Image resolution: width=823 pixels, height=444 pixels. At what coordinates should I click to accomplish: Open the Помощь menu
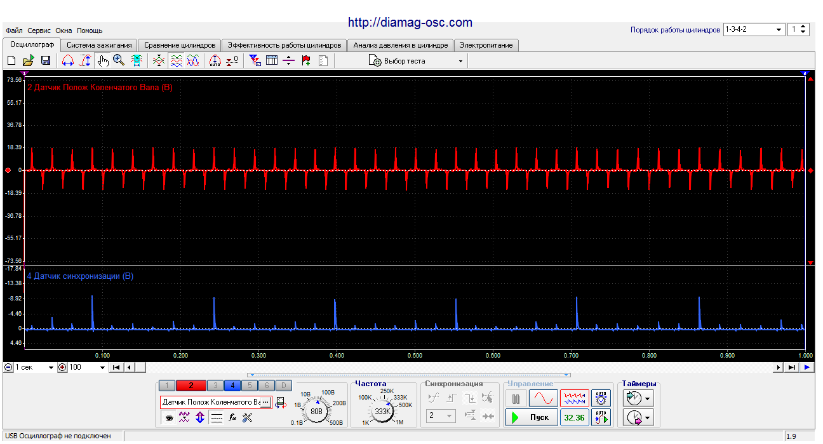(x=90, y=30)
